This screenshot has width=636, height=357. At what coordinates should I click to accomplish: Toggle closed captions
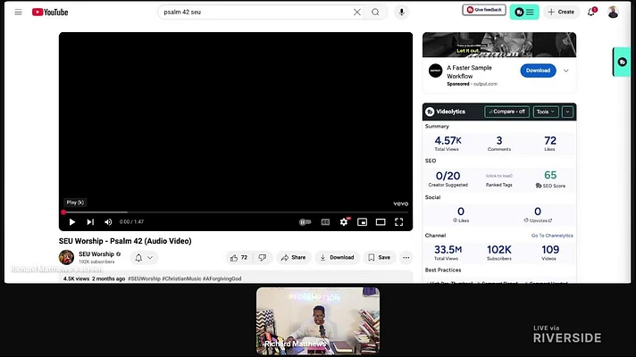325,222
